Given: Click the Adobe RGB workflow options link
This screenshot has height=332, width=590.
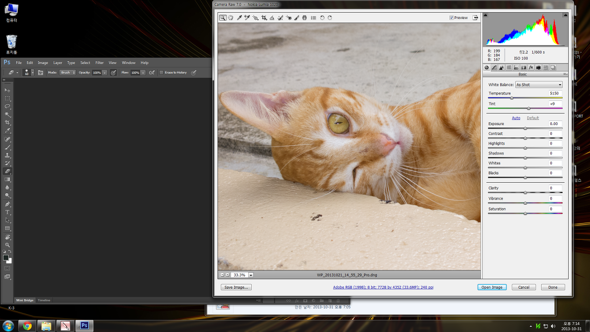Looking at the screenshot, I should (x=383, y=287).
